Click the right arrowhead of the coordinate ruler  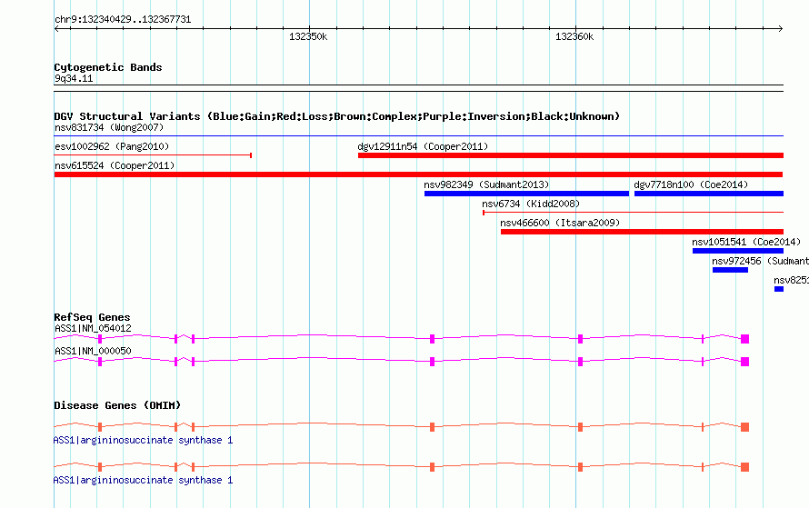(781, 28)
